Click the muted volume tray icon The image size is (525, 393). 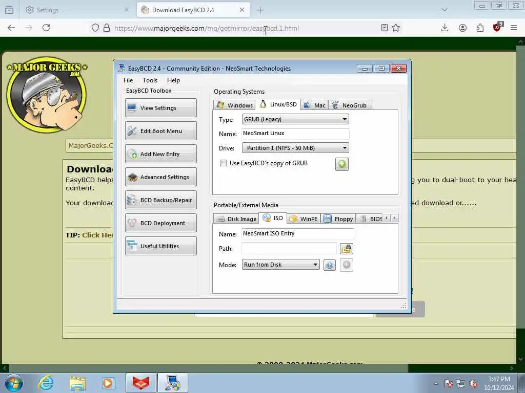pos(473,384)
